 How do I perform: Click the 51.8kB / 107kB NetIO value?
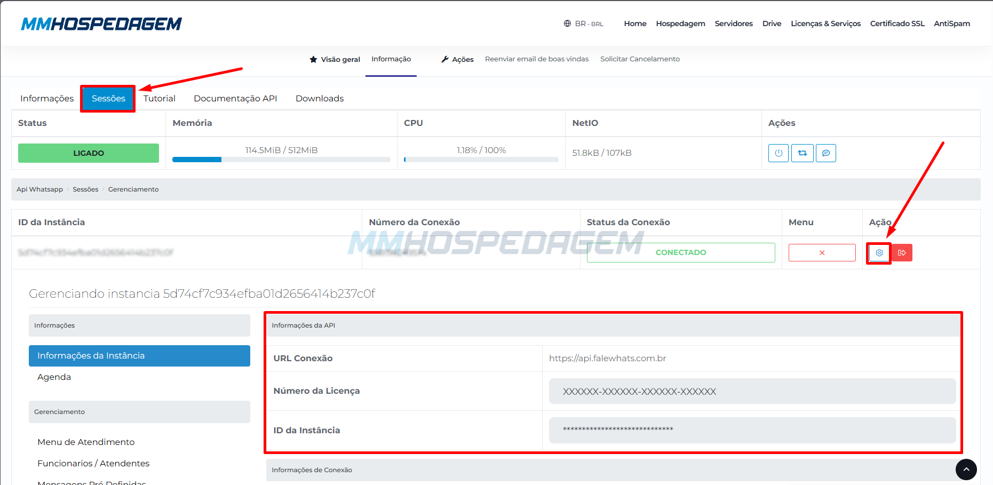tap(602, 153)
